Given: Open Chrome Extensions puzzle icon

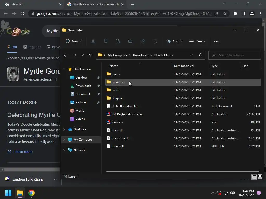Looking at the screenshot, I should pyautogui.click(x=235, y=13).
